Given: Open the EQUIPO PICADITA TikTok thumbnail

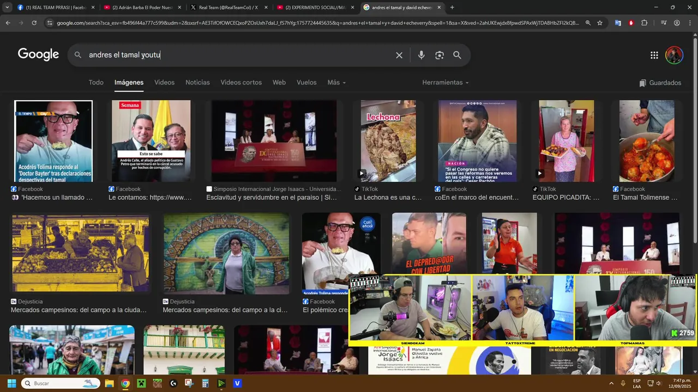Looking at the screenshot, I should point(567,141).
